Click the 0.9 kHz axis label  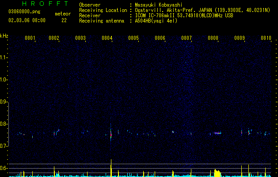tap(4, 102)
